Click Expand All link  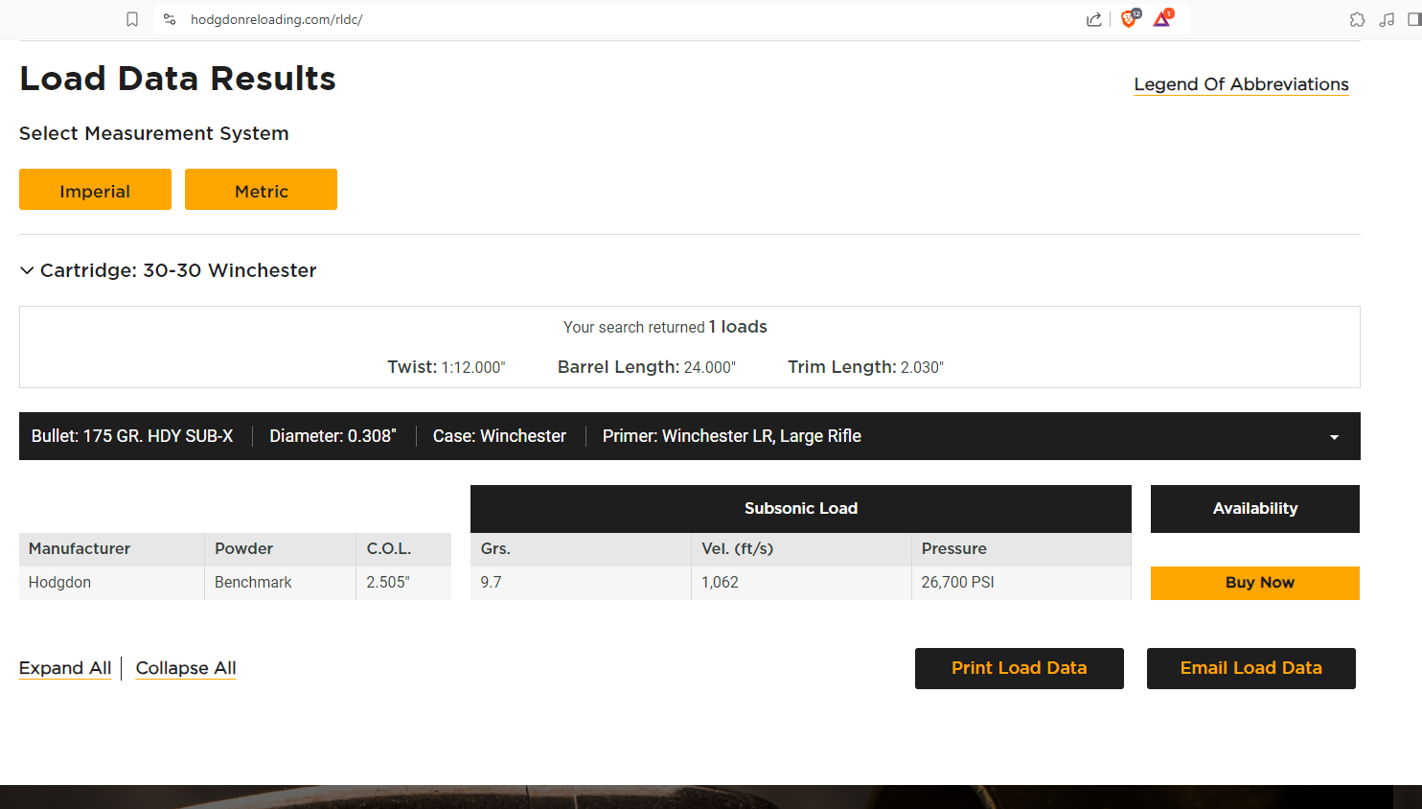pos(65,668)
